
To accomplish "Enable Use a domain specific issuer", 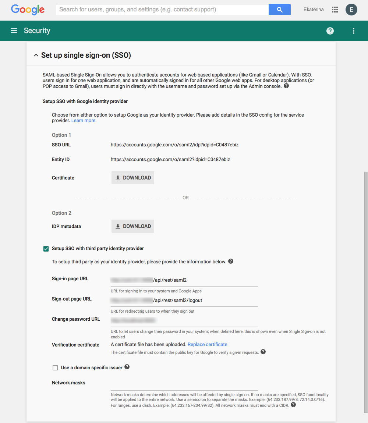I will [x=55, y=367].
